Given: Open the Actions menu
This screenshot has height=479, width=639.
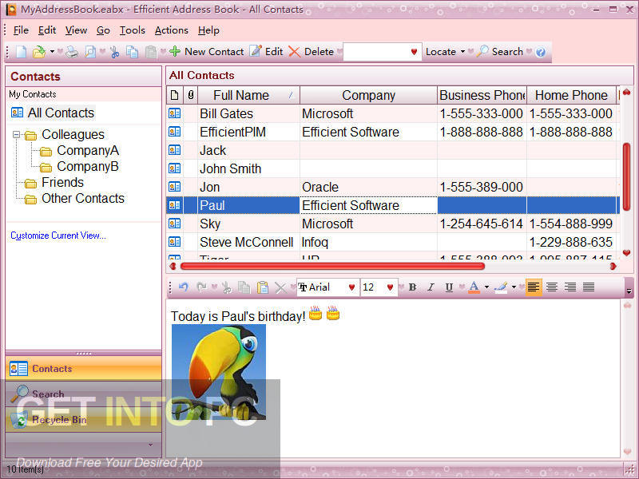Looking at the screenshot, I should [171, 30].
